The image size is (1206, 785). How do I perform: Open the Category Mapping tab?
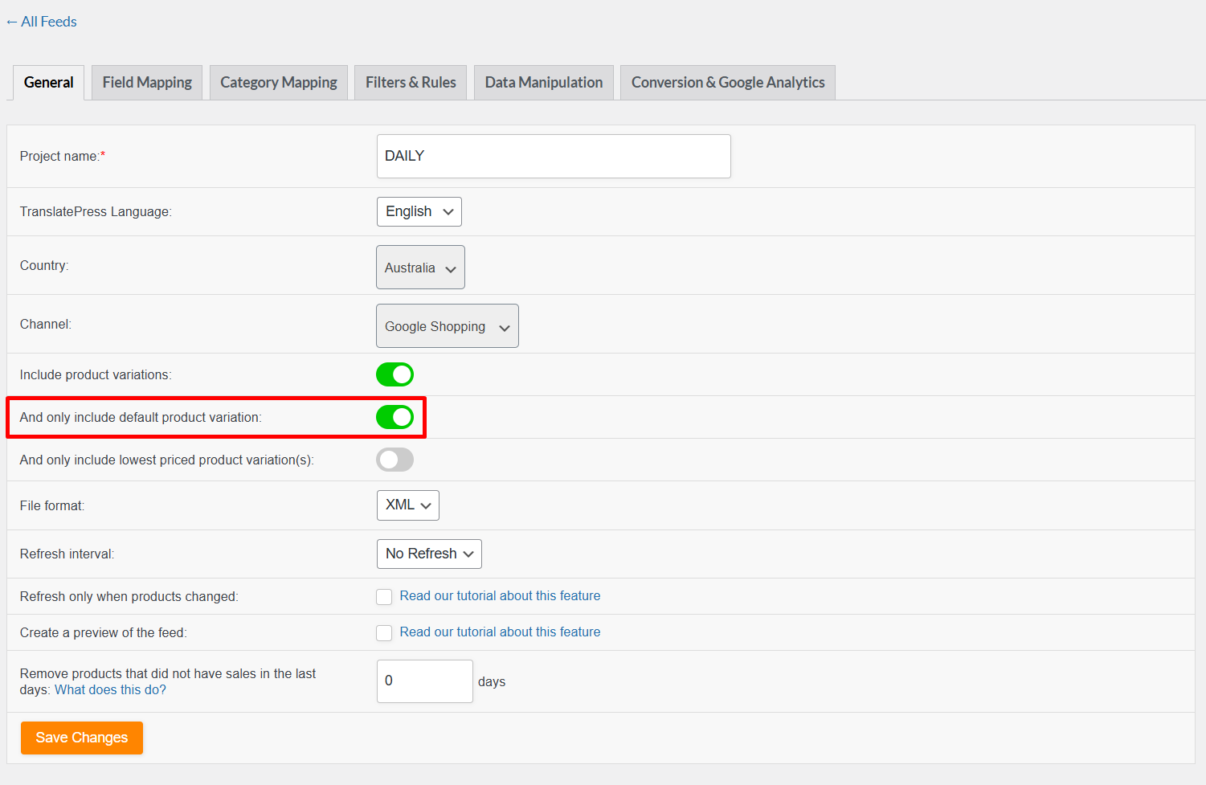click(279, 83)
